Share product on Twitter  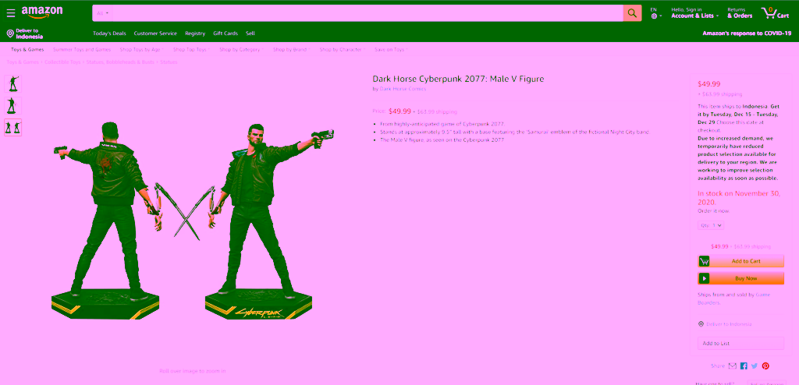coord(755,366)
